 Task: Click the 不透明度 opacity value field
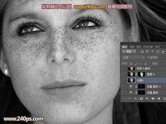(x=163, y=58)
